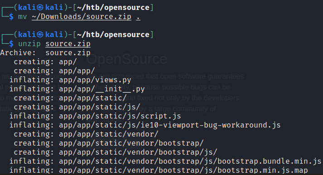The width and height of the screenshot is (323, 175).
Task: Click the bootstrap.bundle.min.js file path
Action: [x=190, y=161]
